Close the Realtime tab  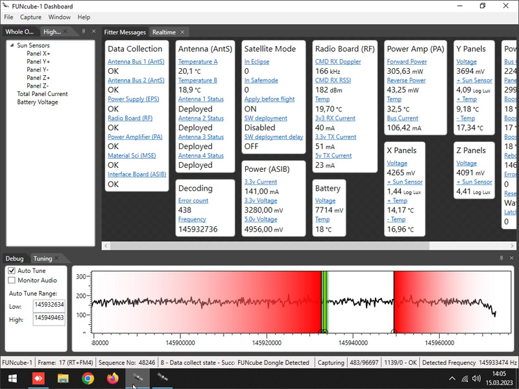(x=182, y=32)
